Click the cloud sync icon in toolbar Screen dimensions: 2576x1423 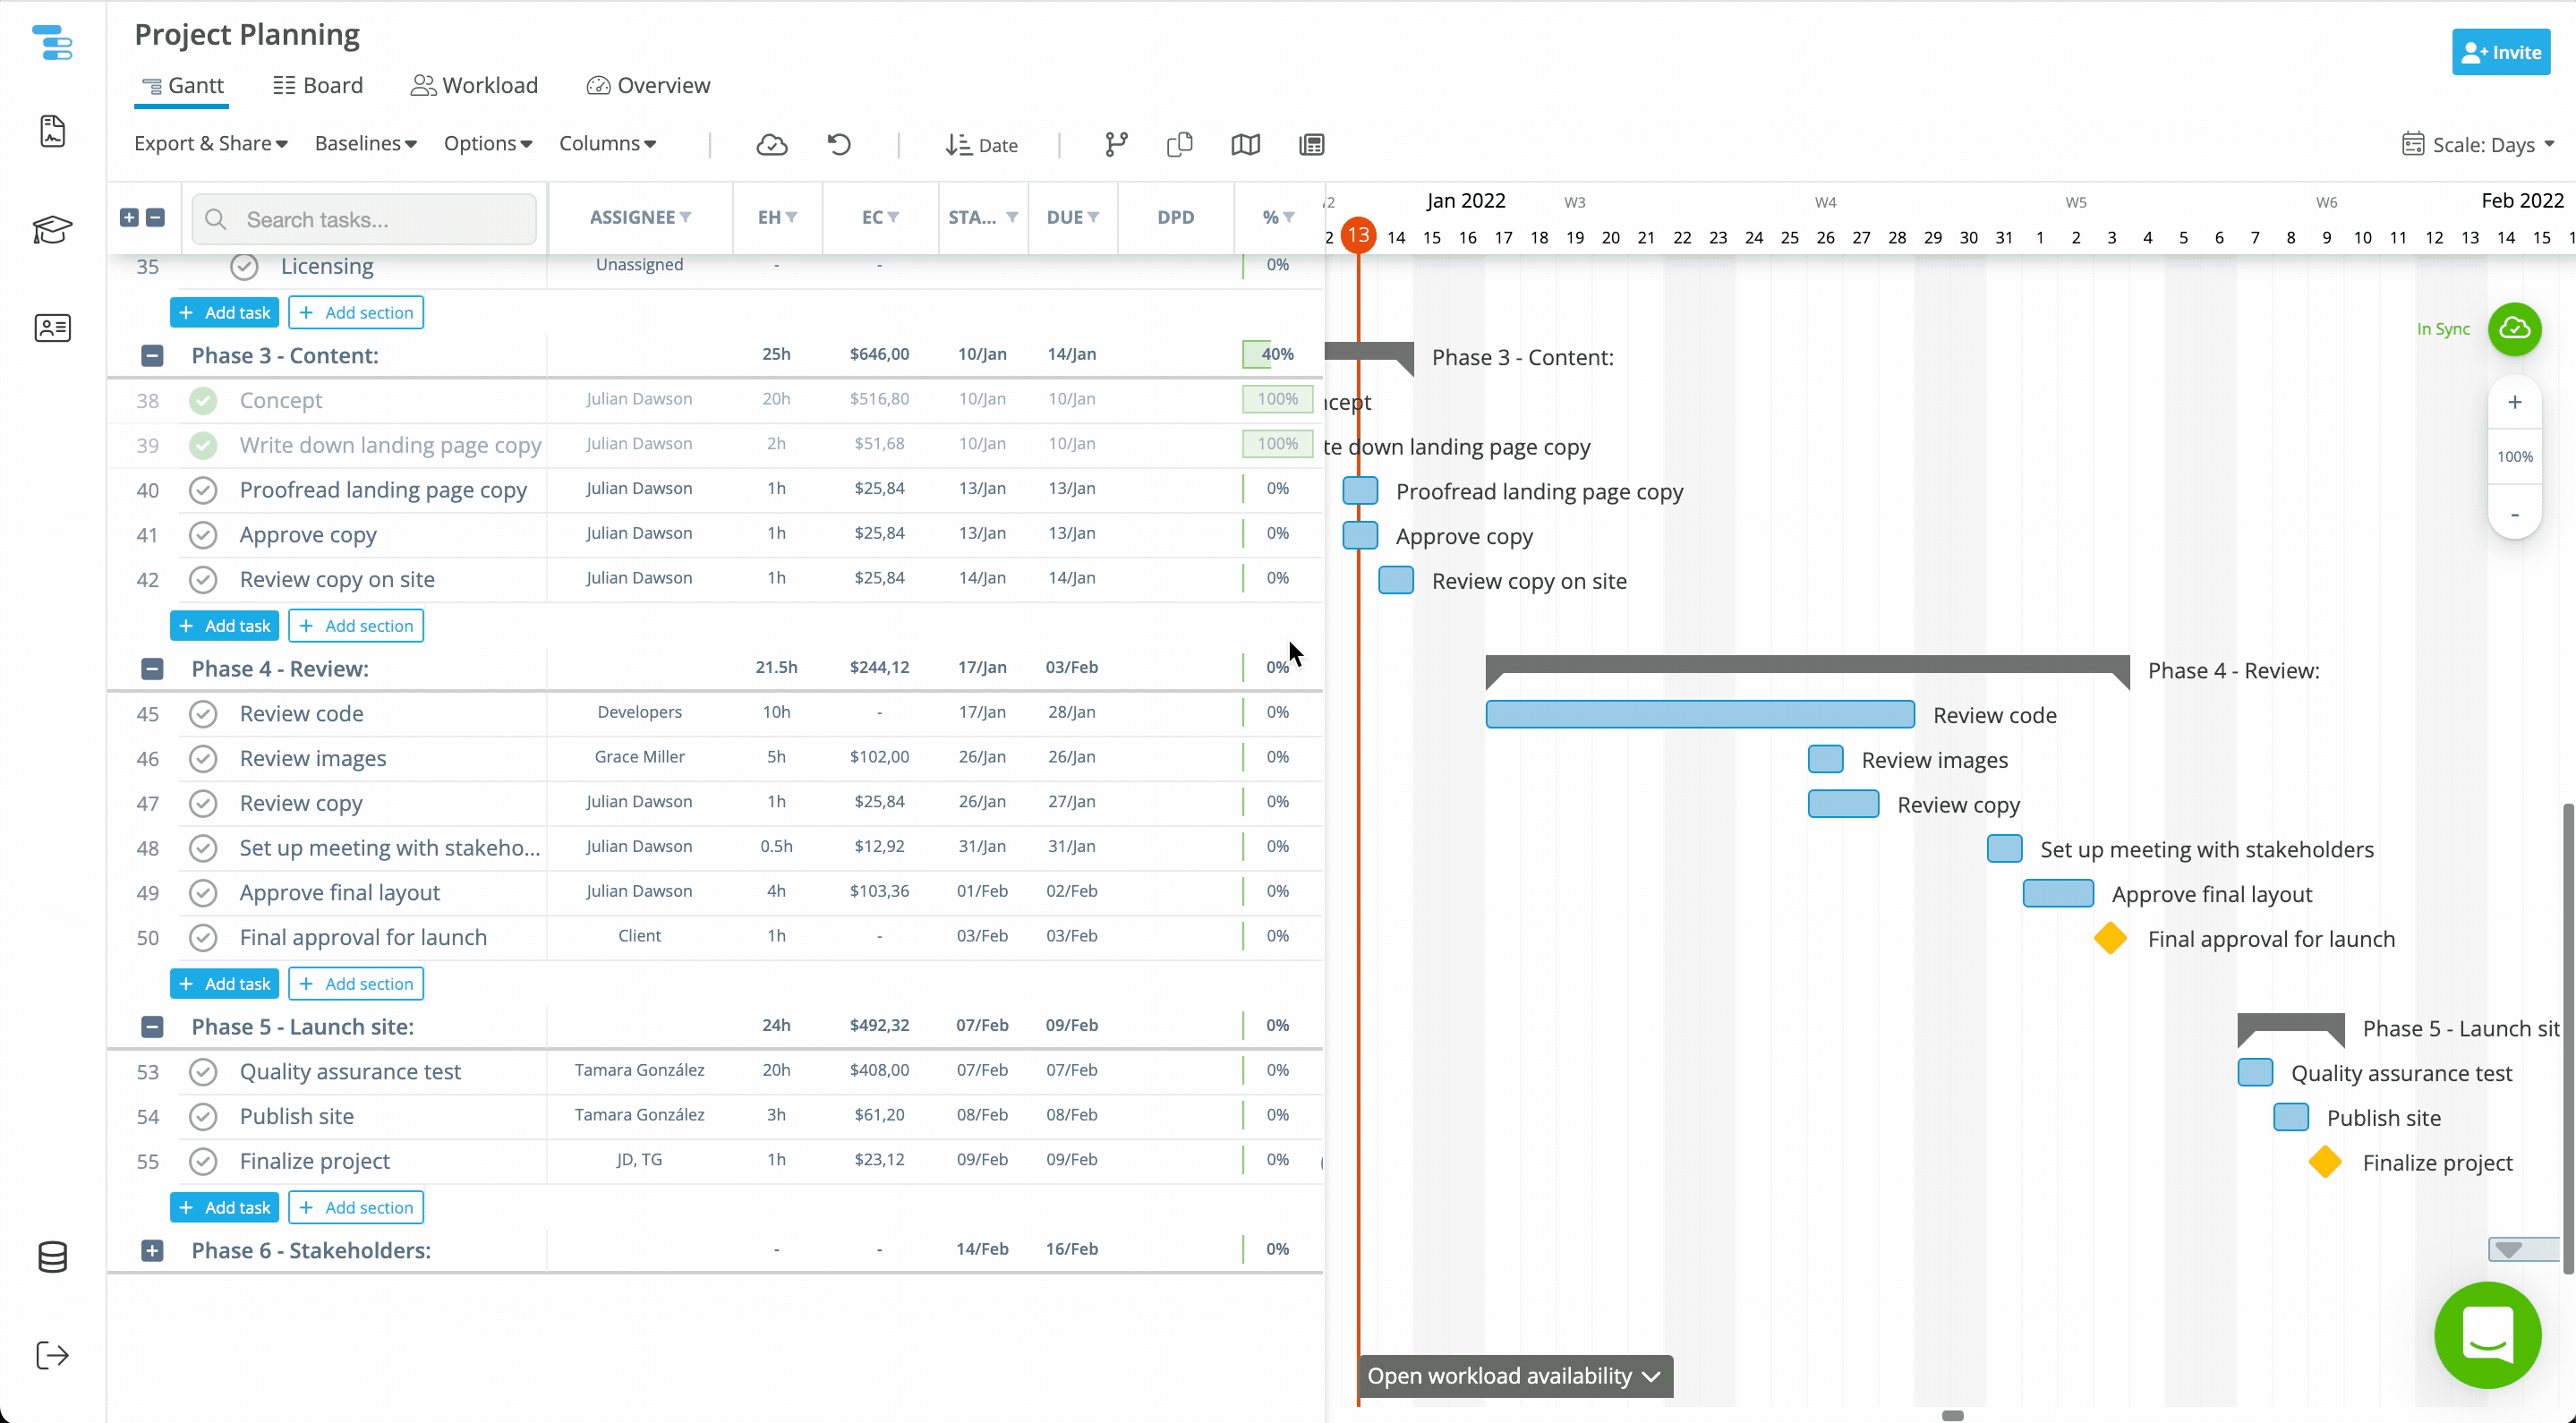point(771,145)
